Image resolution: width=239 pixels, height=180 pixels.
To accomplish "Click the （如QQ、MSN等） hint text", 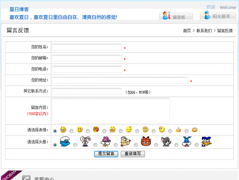I will [x=138, y=92].
